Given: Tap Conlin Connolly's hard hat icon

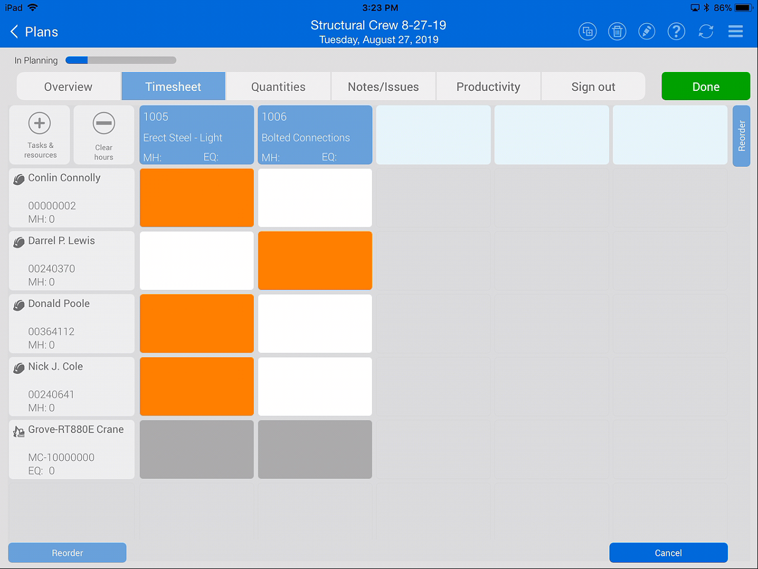Looking at the screenshot, I should [19, 179].
